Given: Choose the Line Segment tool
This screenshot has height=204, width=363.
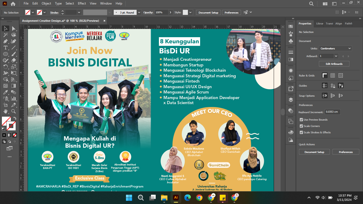Looking at the screenshot, I should tap(14, 48).
